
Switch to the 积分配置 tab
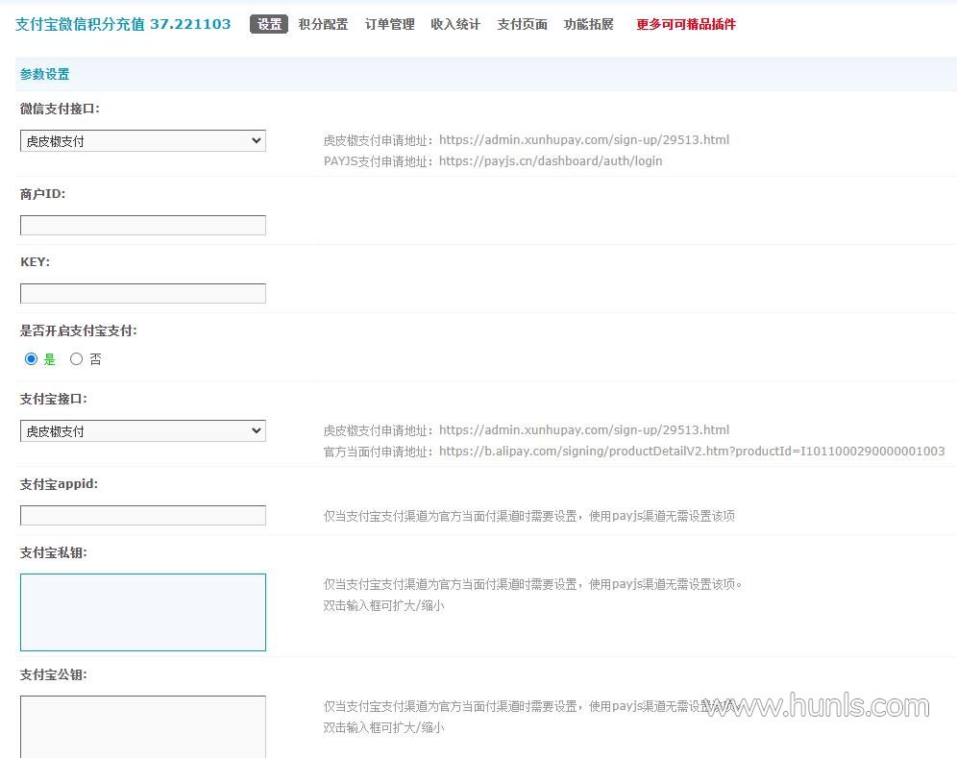pyautogui.click(x=324, y=24)
